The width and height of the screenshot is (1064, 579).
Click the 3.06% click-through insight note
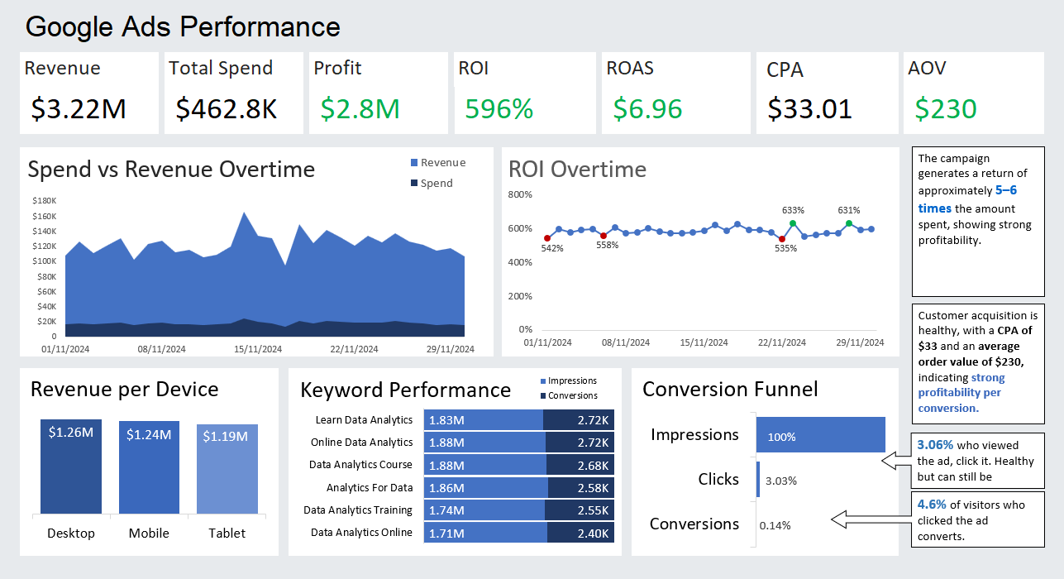pos(978,461)
